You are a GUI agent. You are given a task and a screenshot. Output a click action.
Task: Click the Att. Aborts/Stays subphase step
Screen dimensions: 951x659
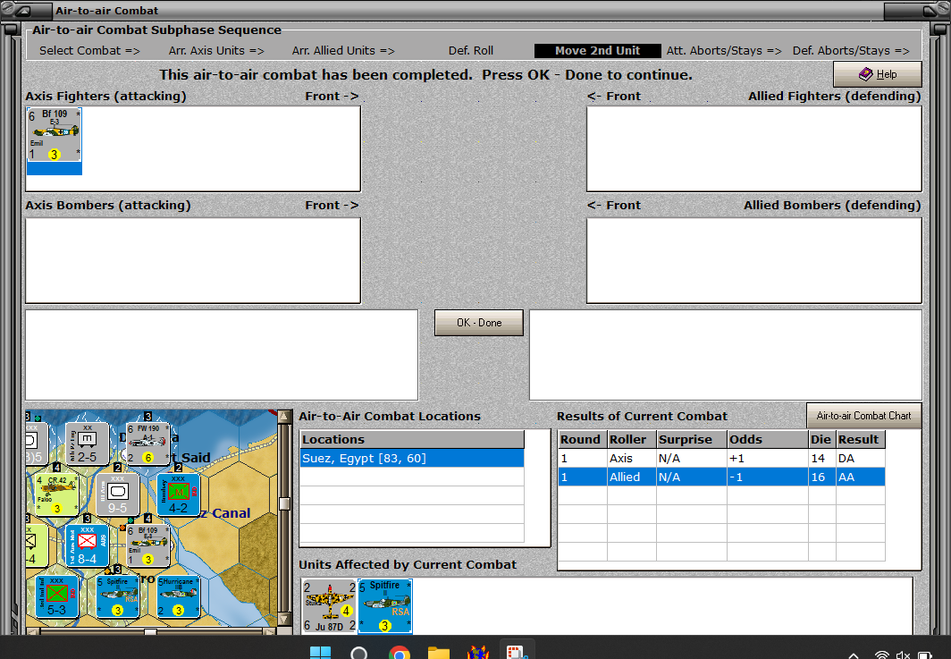724,51
